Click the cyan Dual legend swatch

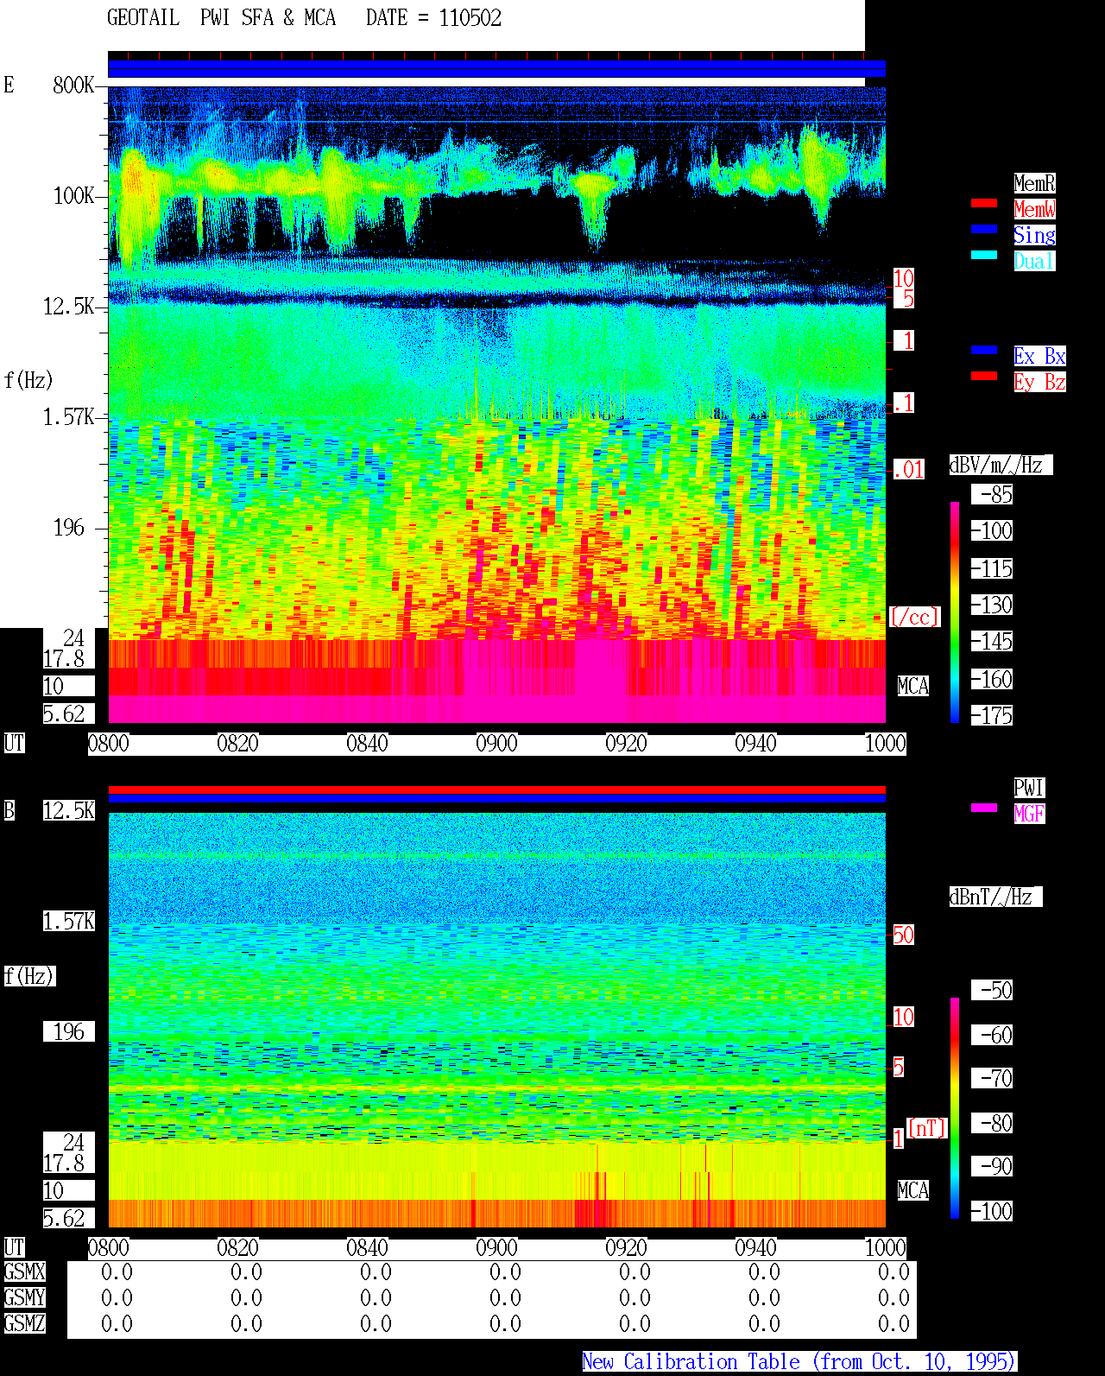click(x=984, y=255)
